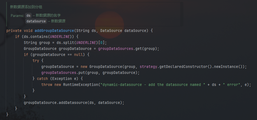This screenshot has height=120, width=257.
Task: Click the addGroupDataSource method name
Action: (54, 31)
